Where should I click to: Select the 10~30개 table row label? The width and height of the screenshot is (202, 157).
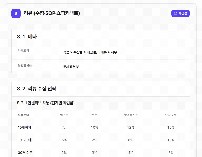tap(25, 140)
